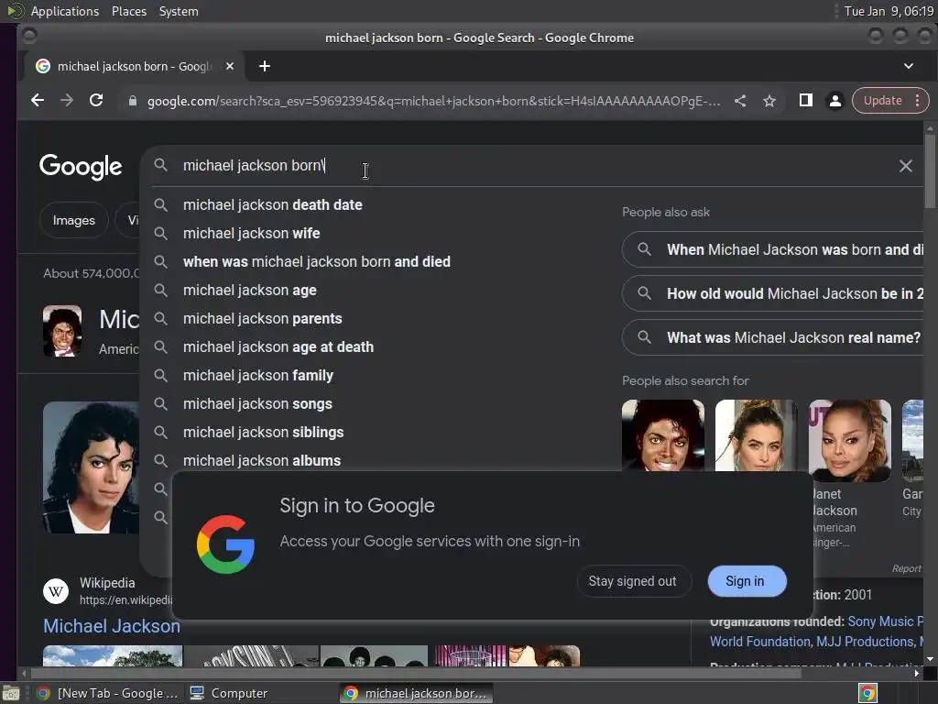This screenshot has height=704, width=938.
Task: Bookmark this page with star icon
Action: tap(769, 101)
